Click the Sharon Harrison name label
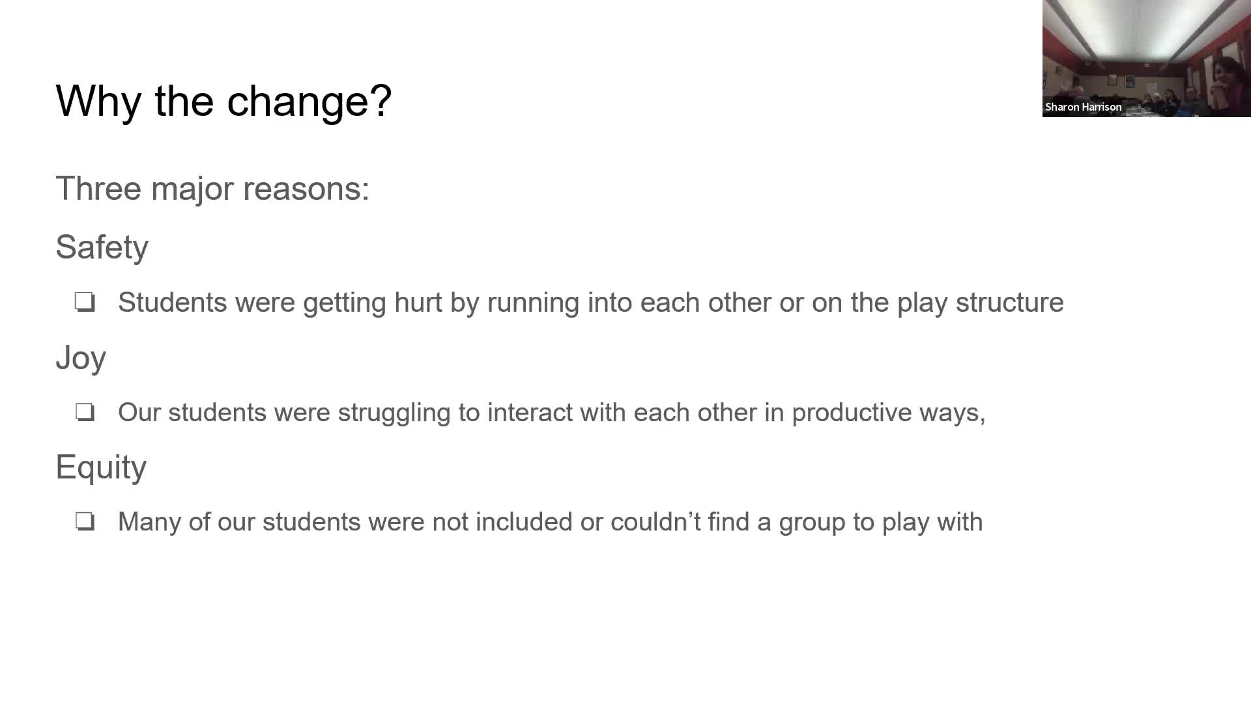Image resolution: width=1251 pixels, height=703 pixels. tap(1084, 107)
